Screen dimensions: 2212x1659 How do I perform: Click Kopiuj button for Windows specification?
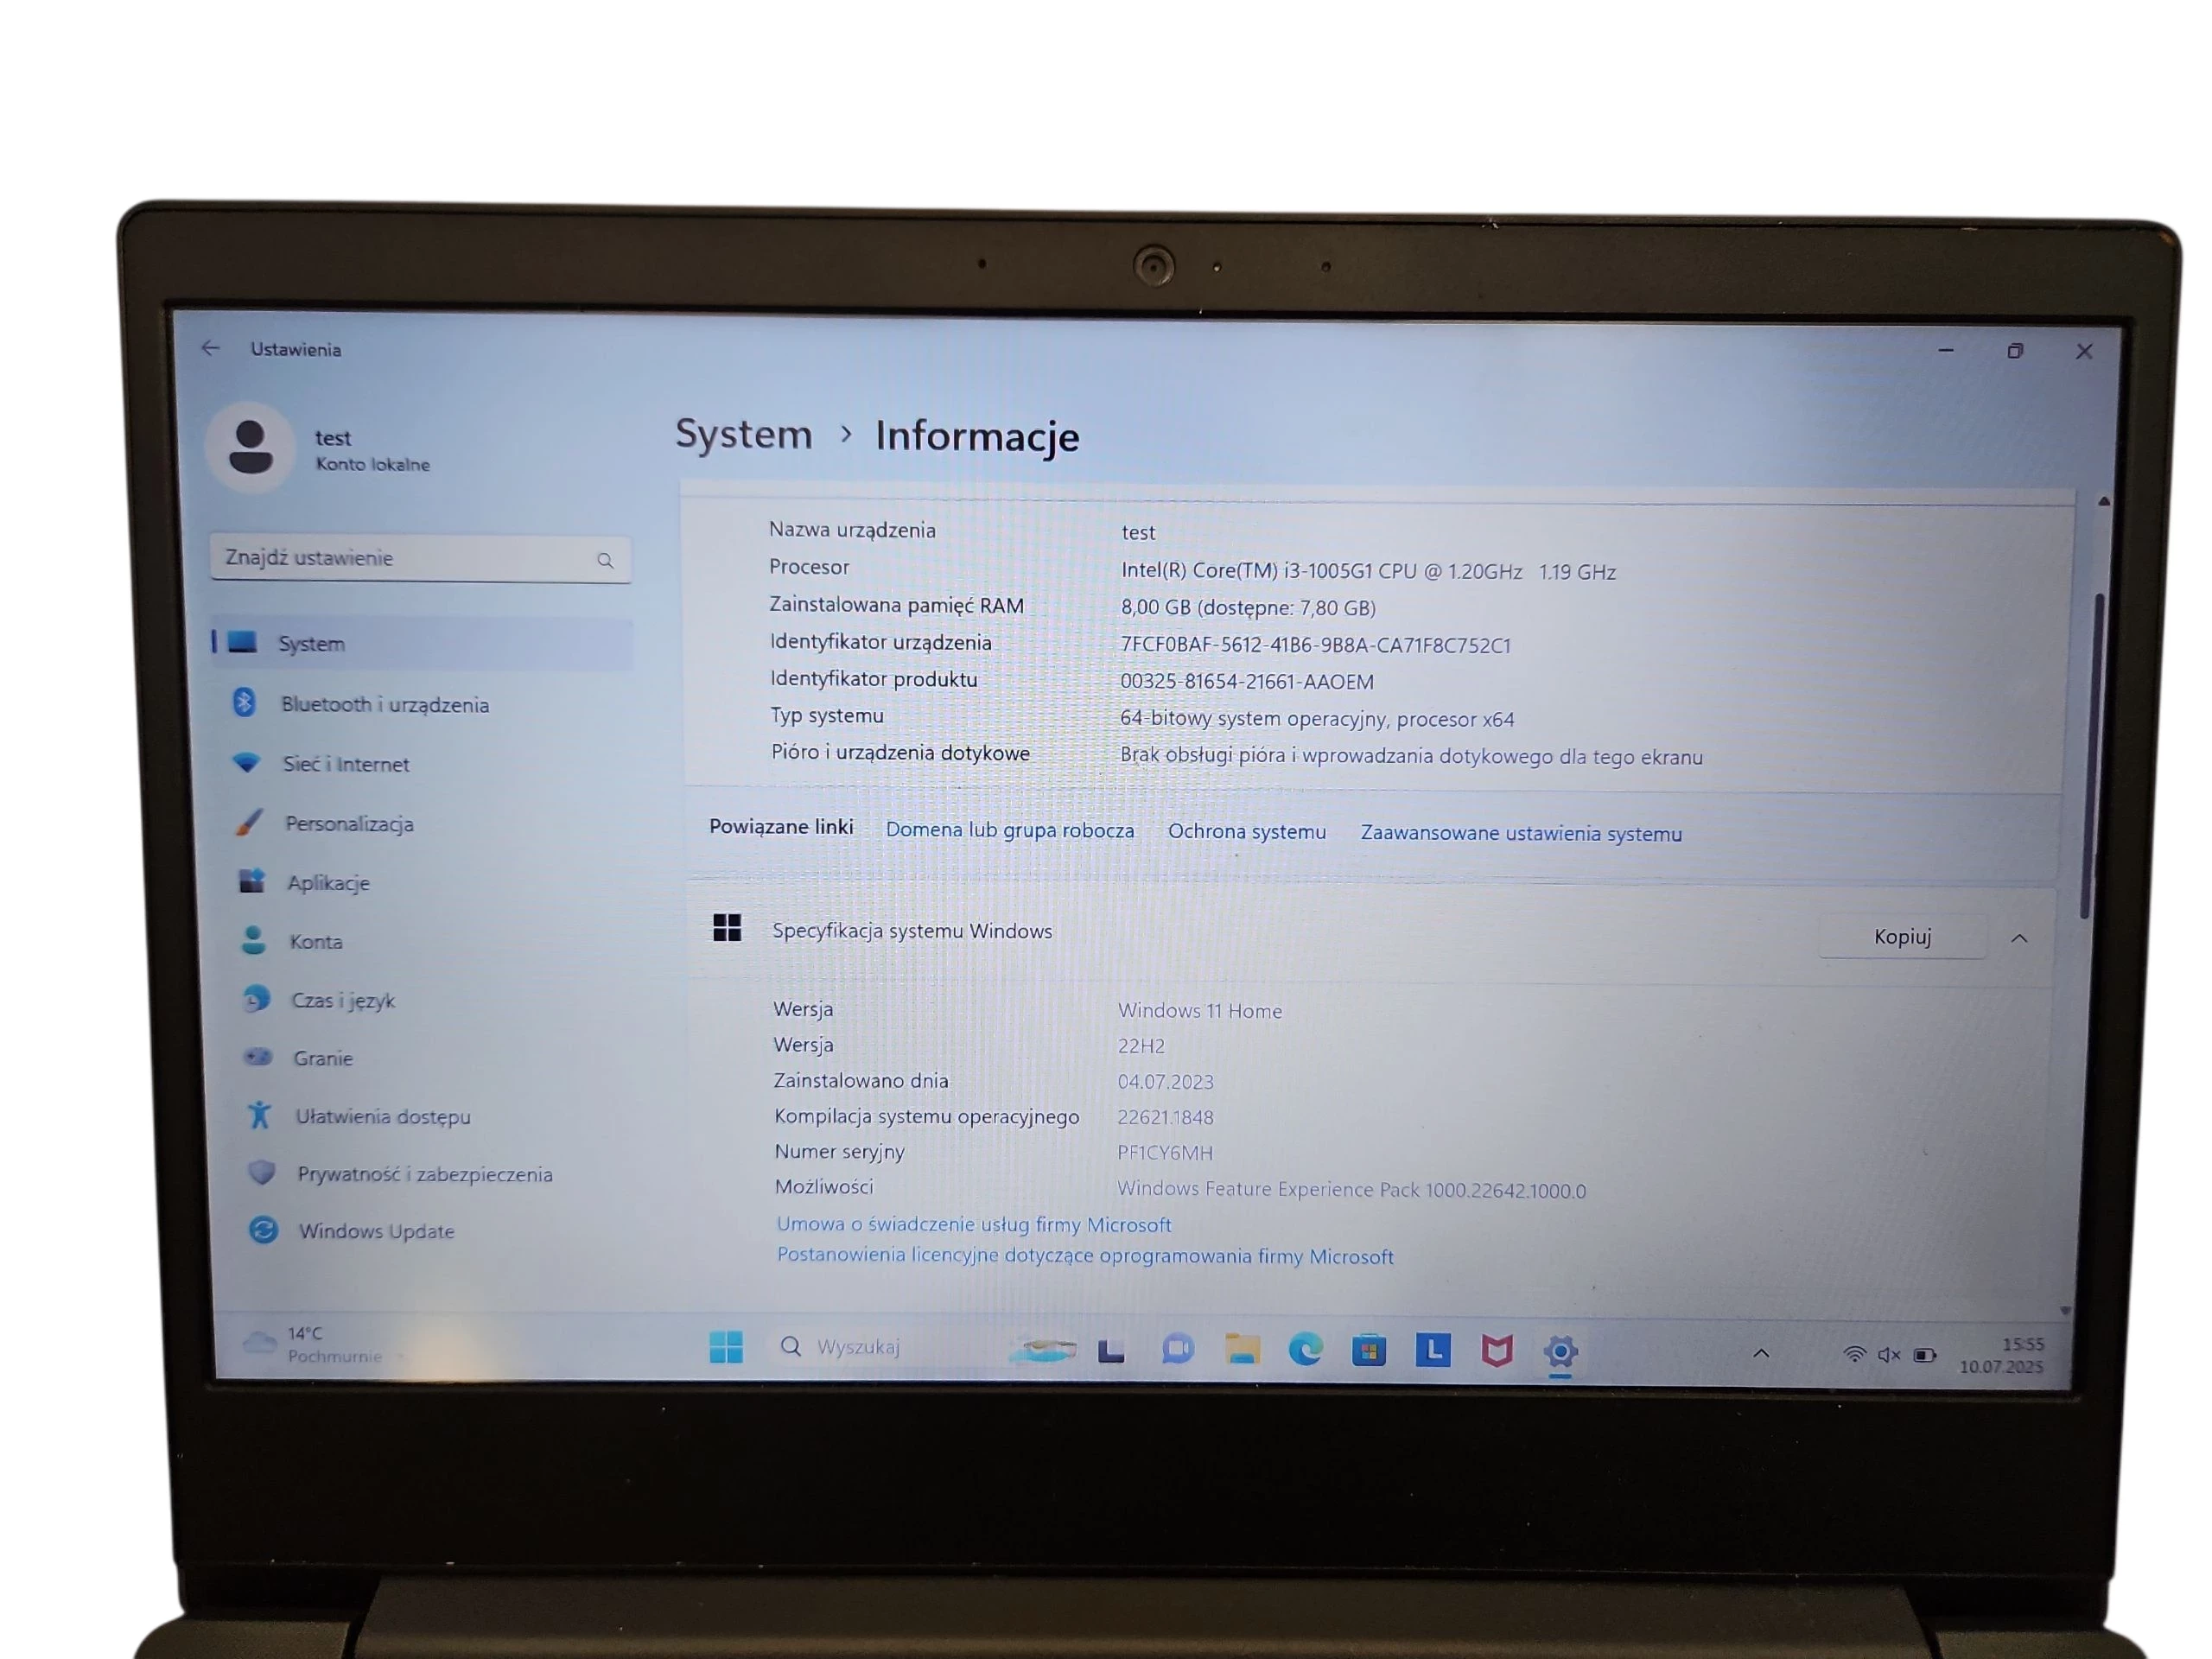coord(1902,937)
